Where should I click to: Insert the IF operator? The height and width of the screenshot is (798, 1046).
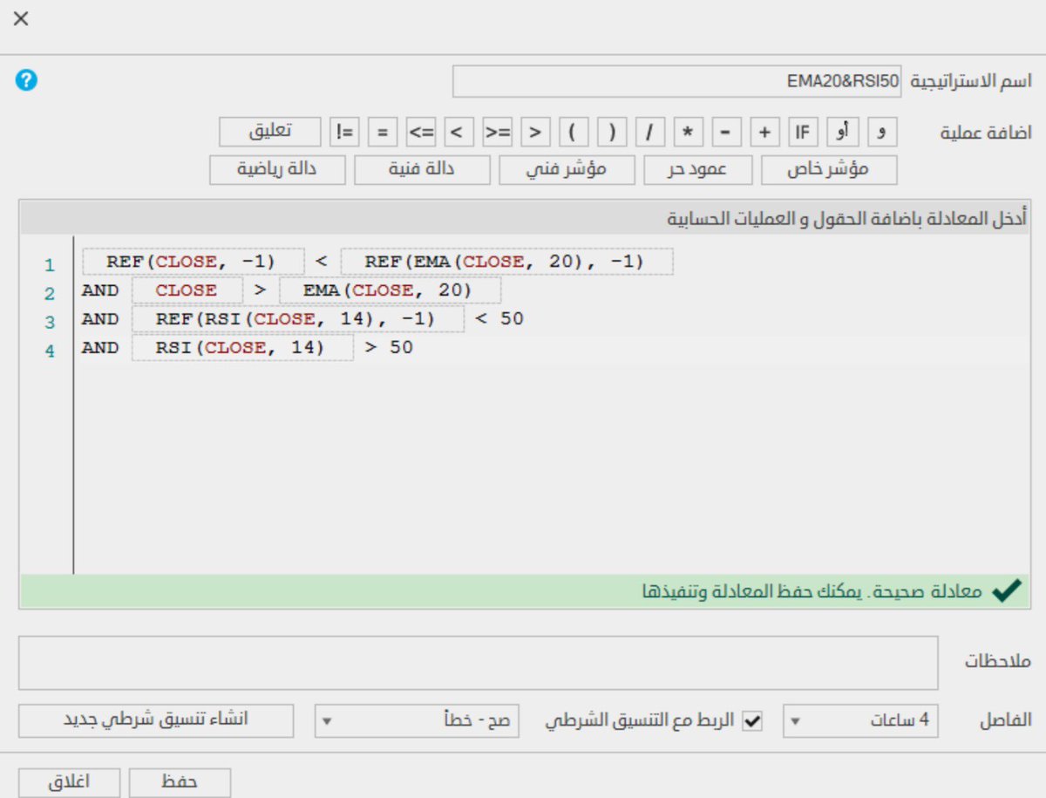[x=803, y=133]
